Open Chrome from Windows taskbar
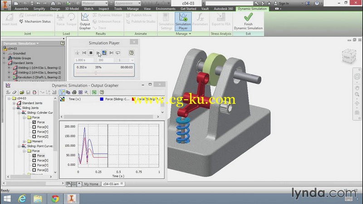The image size is (363, 204). coord(55,199)
